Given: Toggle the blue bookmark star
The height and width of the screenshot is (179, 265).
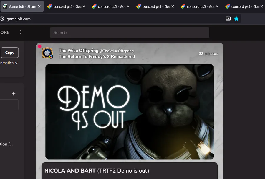Looking at the screenshot, I should click(x=236, y=19).
